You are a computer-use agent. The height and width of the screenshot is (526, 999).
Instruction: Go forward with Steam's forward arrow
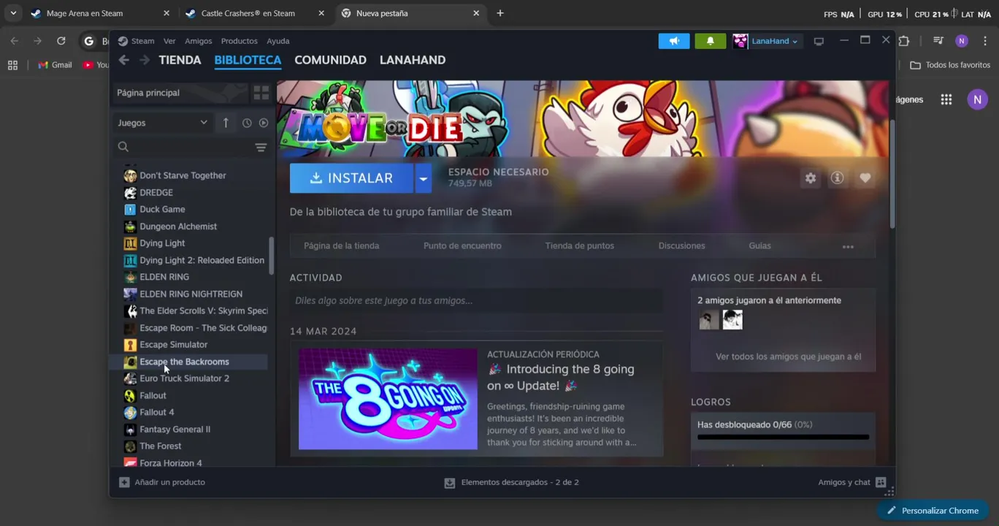click(144, 60)
